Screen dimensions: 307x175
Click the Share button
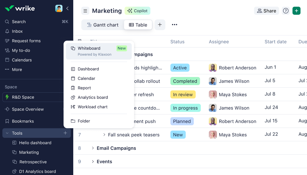(266, 11)
